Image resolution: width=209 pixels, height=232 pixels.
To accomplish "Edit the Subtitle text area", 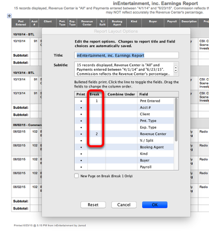I will [126, 69].
